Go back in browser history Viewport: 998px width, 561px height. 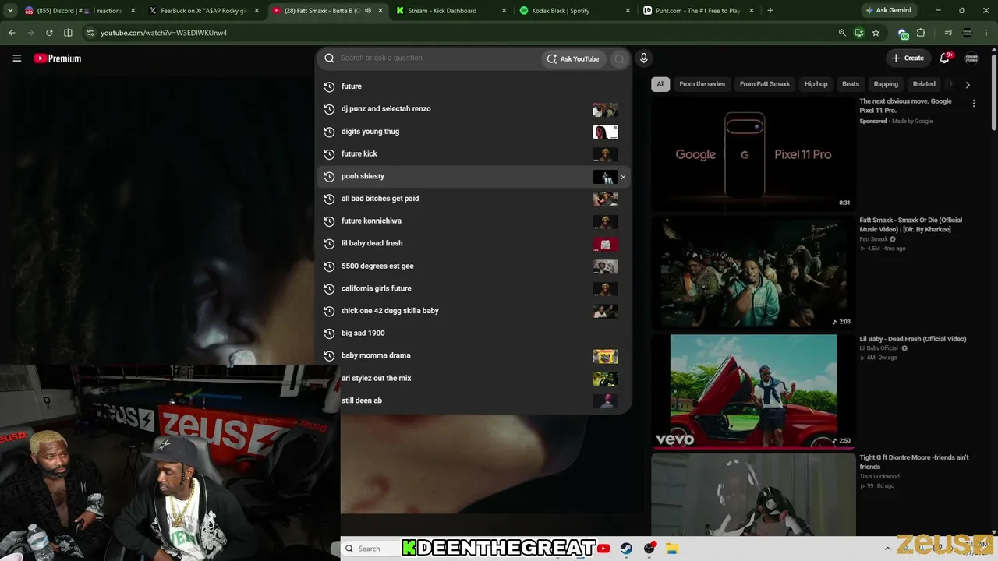pyautogui.click(x=12, y=33)
